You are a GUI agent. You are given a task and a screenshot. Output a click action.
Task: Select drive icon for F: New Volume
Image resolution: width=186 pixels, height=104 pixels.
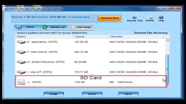(x=21, y=52)
